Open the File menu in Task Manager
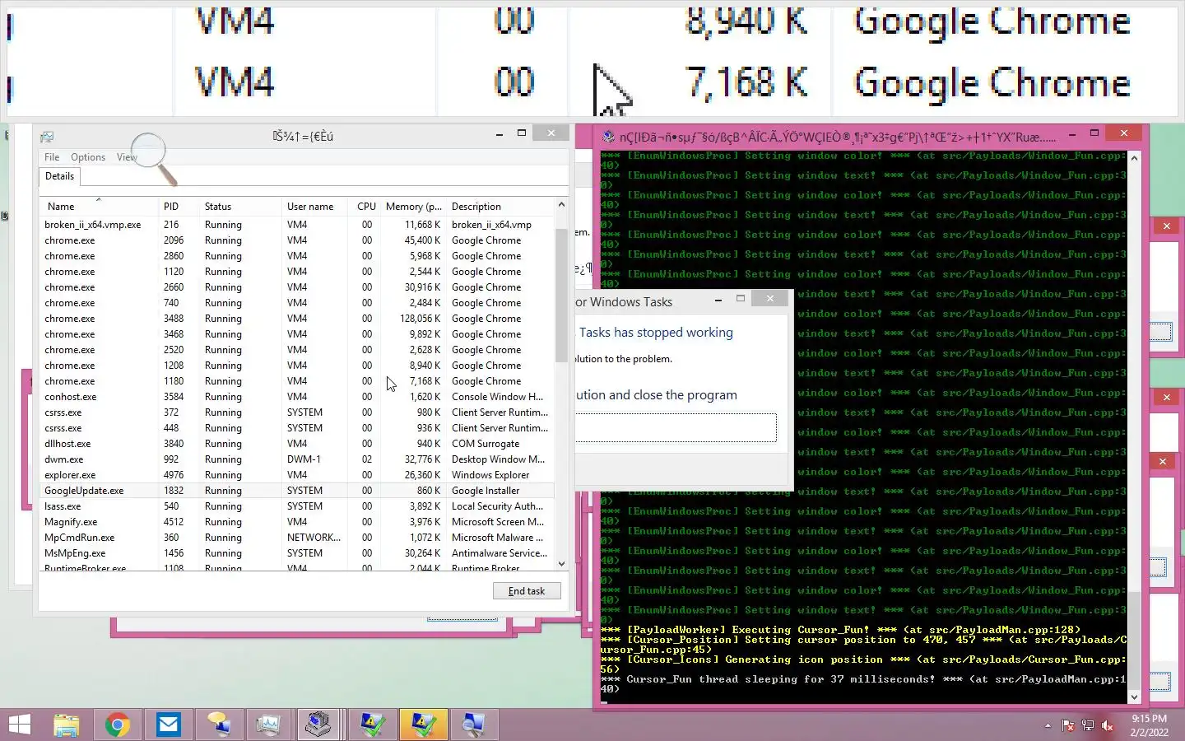The height and width of the screenshot is (741, 1185). 52,157
